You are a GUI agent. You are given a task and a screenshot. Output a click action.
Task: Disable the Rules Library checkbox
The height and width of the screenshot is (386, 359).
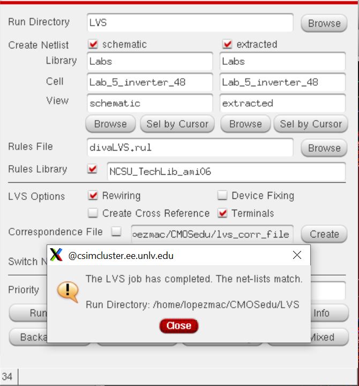93,169
